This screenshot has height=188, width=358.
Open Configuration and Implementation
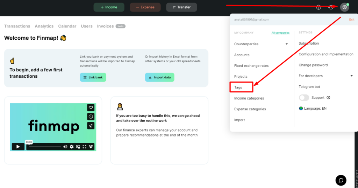click(326, 54)
